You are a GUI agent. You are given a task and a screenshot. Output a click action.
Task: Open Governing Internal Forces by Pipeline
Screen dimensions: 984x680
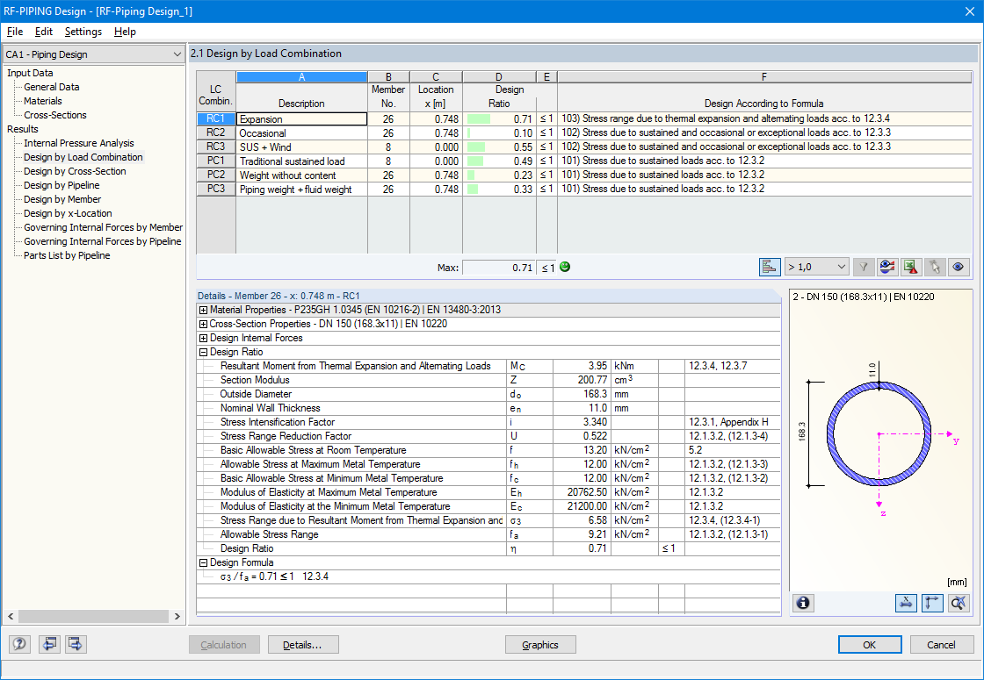[102, 241]
